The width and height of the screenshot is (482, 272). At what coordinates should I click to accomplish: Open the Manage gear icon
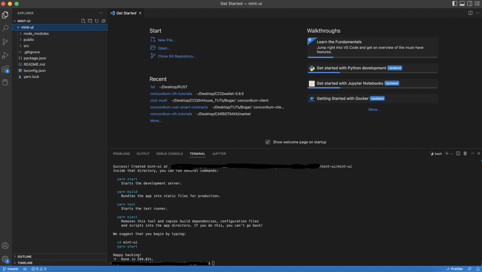pos(5,259)
